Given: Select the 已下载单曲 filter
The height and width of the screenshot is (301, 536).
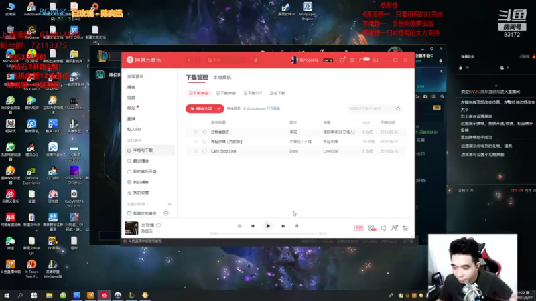Looking at the screenshot, I should click(198, 93).
